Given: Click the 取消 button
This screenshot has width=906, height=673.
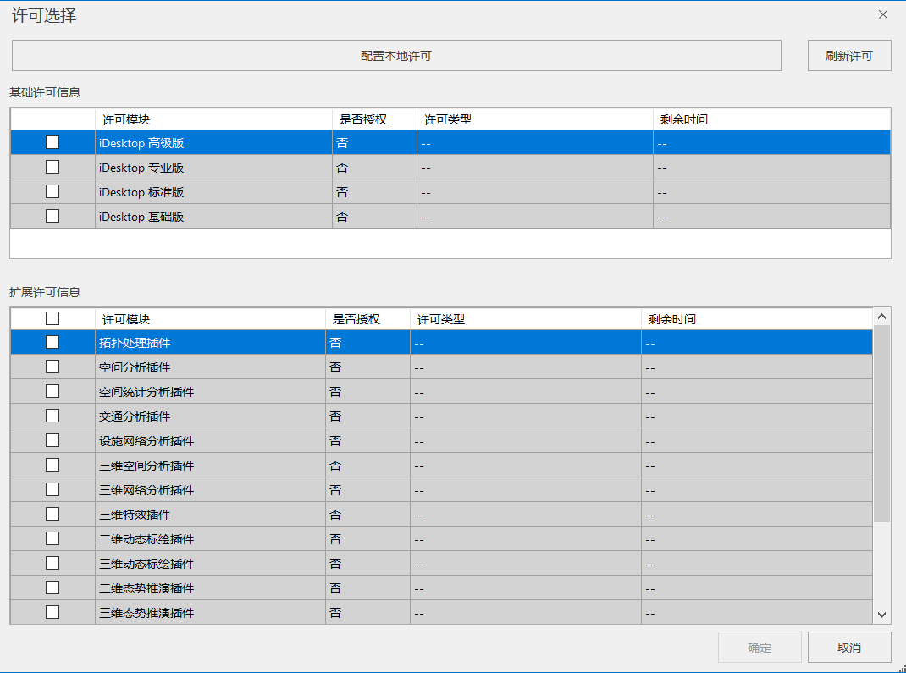Looking at the screenshot, I should pos(848,647).
